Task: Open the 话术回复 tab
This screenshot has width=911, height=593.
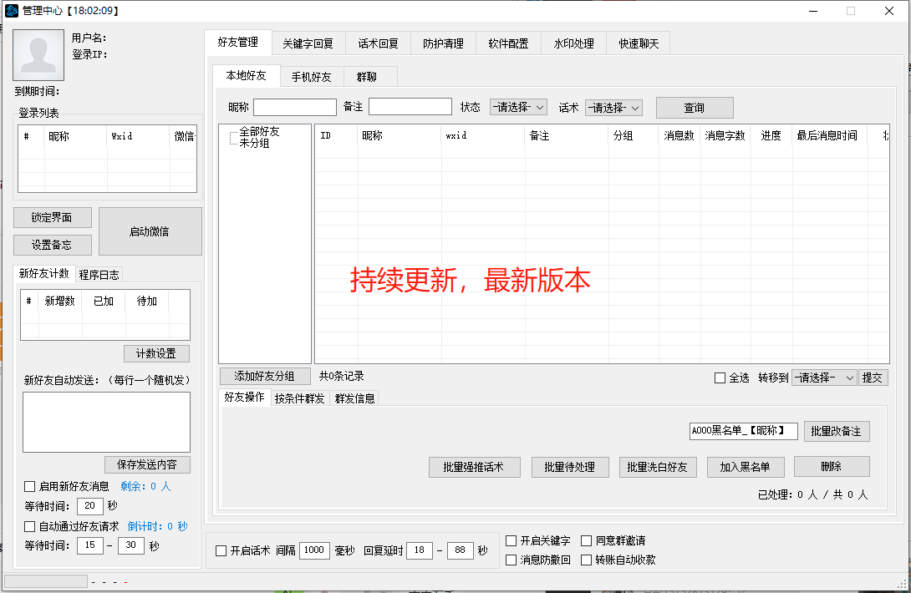Action: pyautogui.click(x=378, y=43)
